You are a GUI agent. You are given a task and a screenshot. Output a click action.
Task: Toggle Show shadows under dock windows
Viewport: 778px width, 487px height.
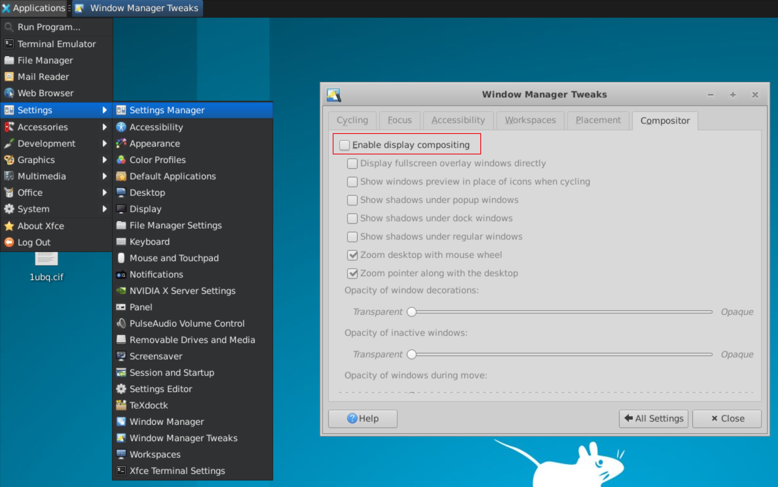click(x=352, y=218)
